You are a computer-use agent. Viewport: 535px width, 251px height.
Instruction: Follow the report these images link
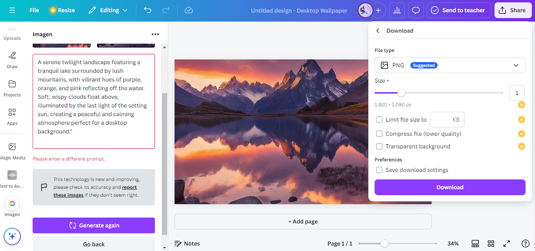tap(95, 191)
